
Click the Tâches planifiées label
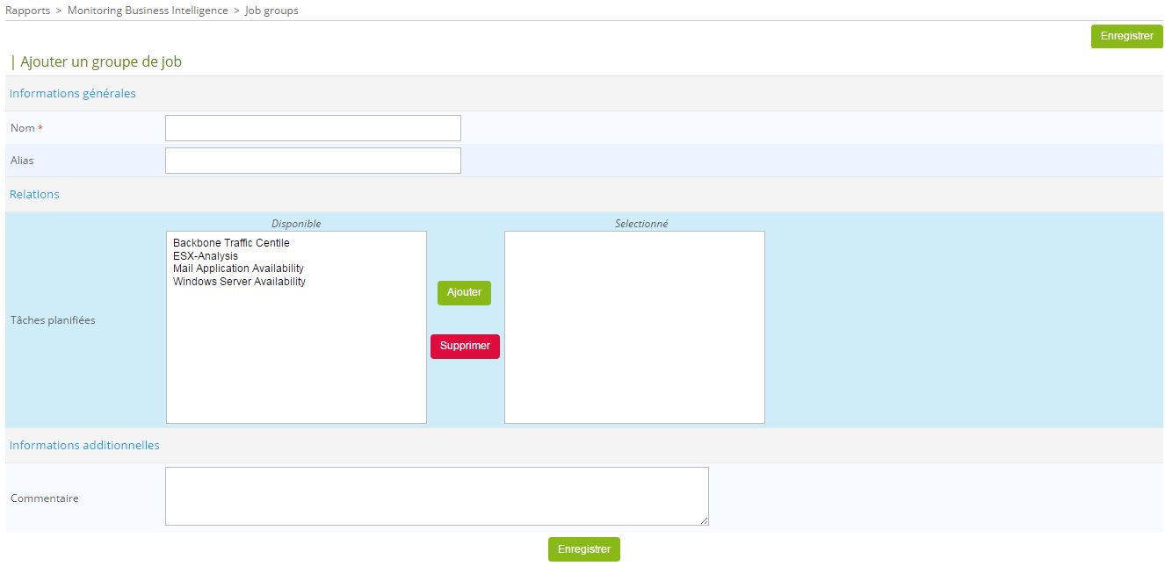tap(53, 320)
